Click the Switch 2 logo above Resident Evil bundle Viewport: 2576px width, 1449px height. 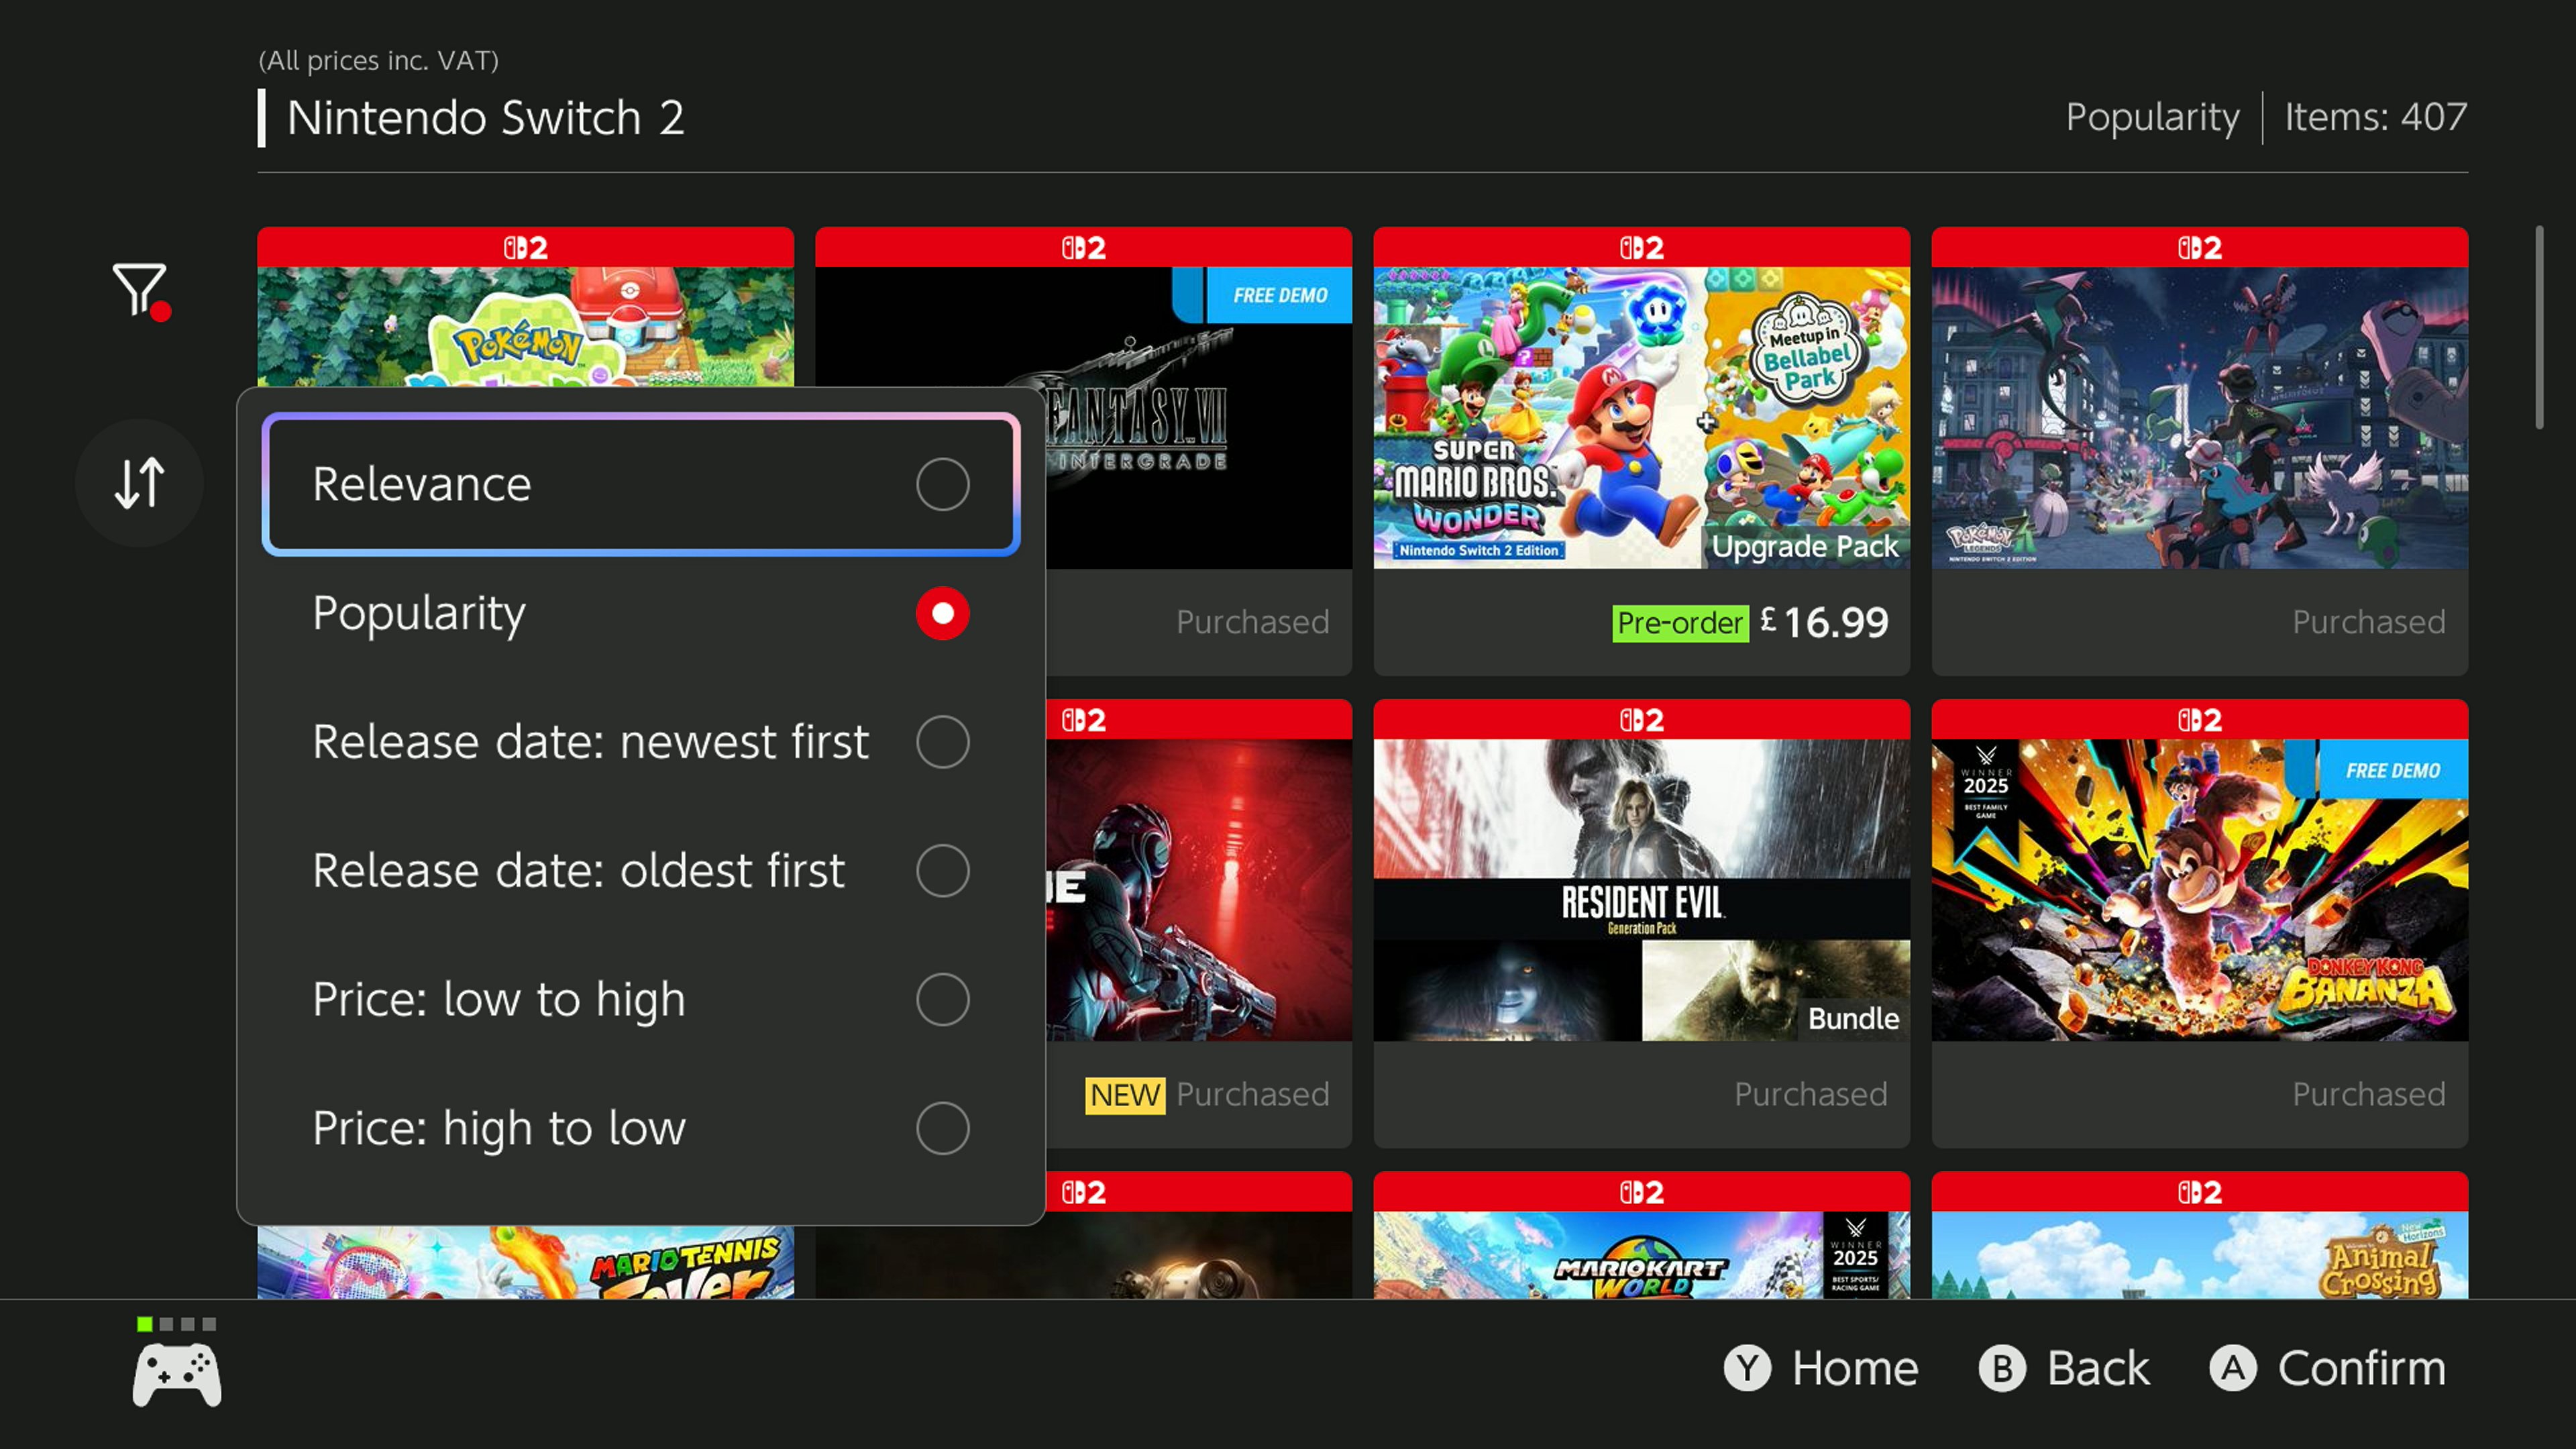1641,719
